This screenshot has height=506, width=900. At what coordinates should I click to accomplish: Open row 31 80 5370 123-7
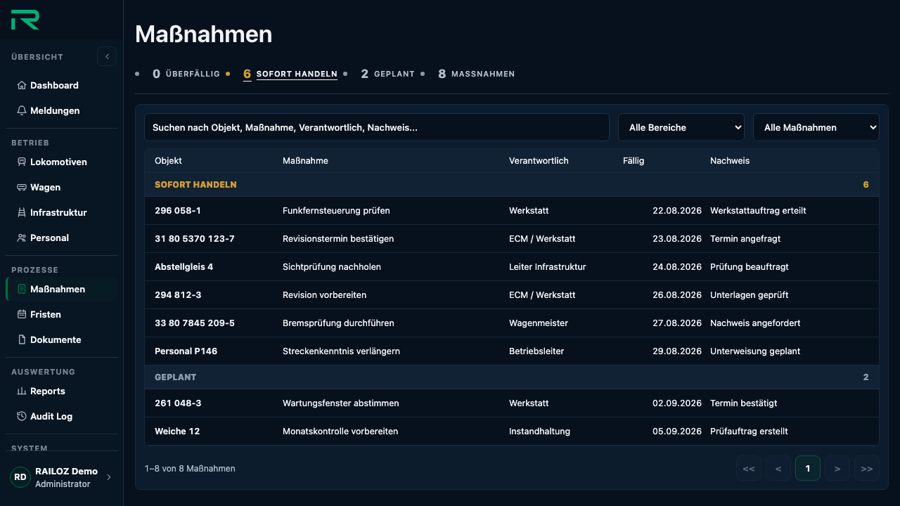(512, 239)
